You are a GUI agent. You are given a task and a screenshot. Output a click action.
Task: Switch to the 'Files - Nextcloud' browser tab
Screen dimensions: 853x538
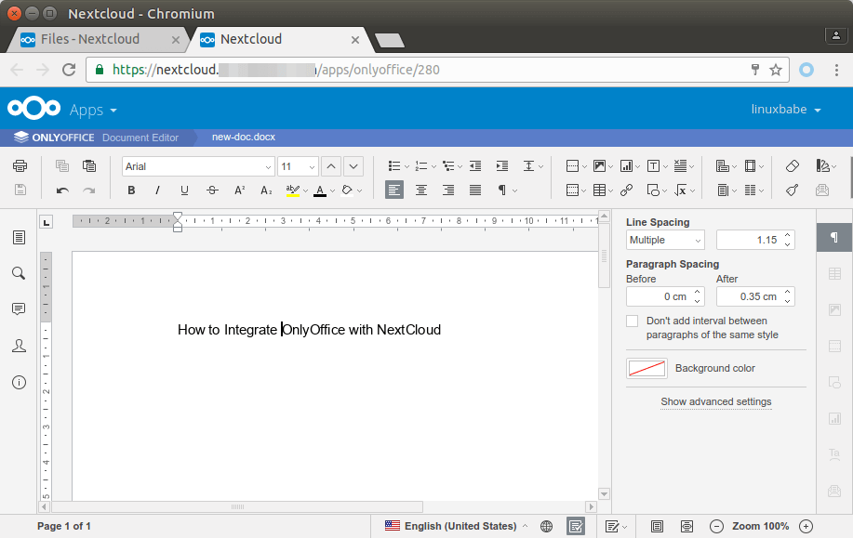point(93,40)
